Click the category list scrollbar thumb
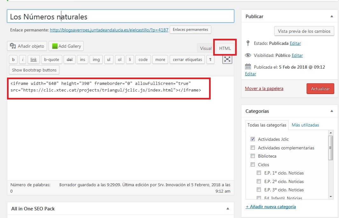 click(330, 148)
